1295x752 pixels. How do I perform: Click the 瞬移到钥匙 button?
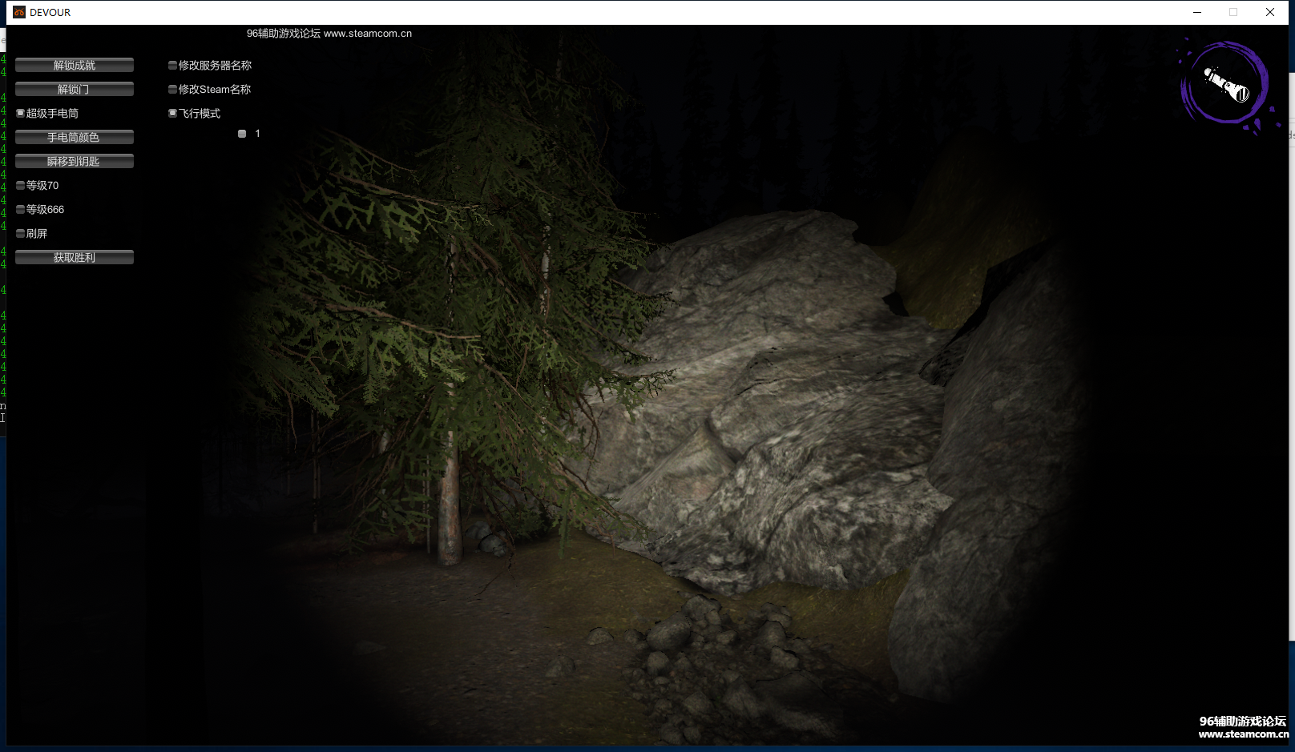coord(74,162)
